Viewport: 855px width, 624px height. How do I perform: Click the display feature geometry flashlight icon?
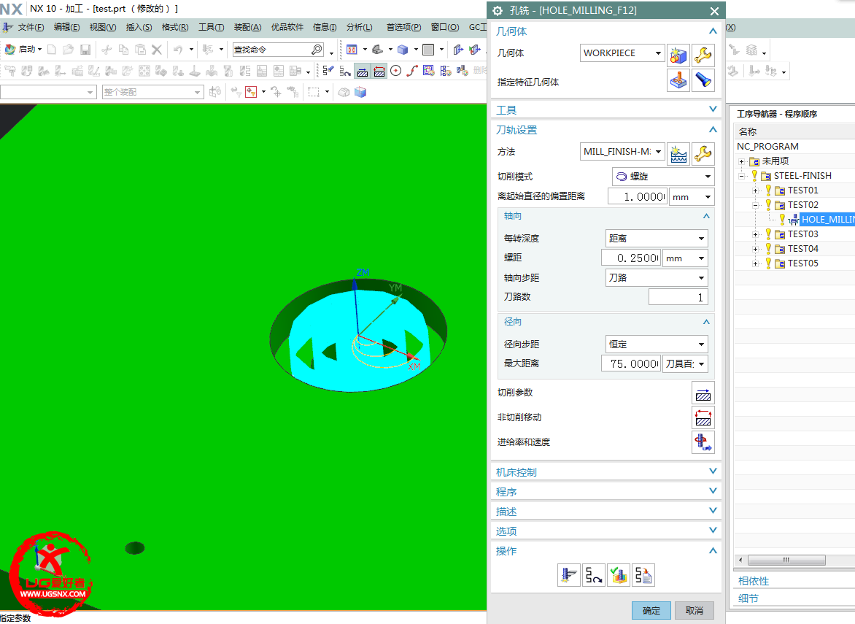tap(703, 81)
